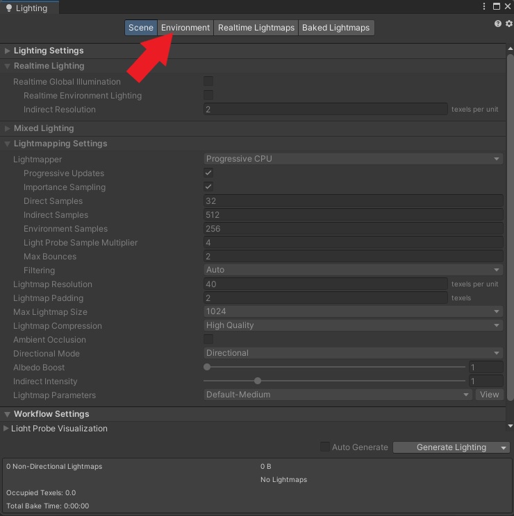514x516 pixels.
Task: Open the three-dot panel options menu
Action: (484, 7)
